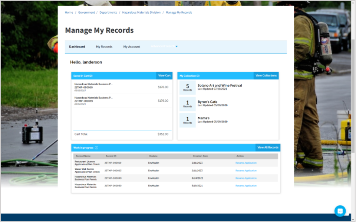Viewport: 356px width, 222px height.
Task: Resume Application for Restaurant License Application record
Action: [x=245, y=163]
